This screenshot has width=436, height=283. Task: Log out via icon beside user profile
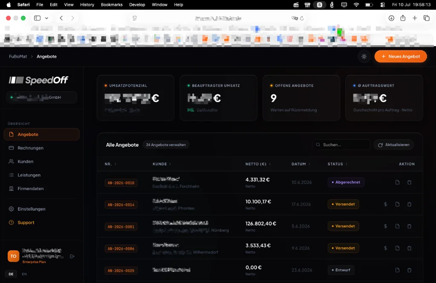tap(72, 256)
